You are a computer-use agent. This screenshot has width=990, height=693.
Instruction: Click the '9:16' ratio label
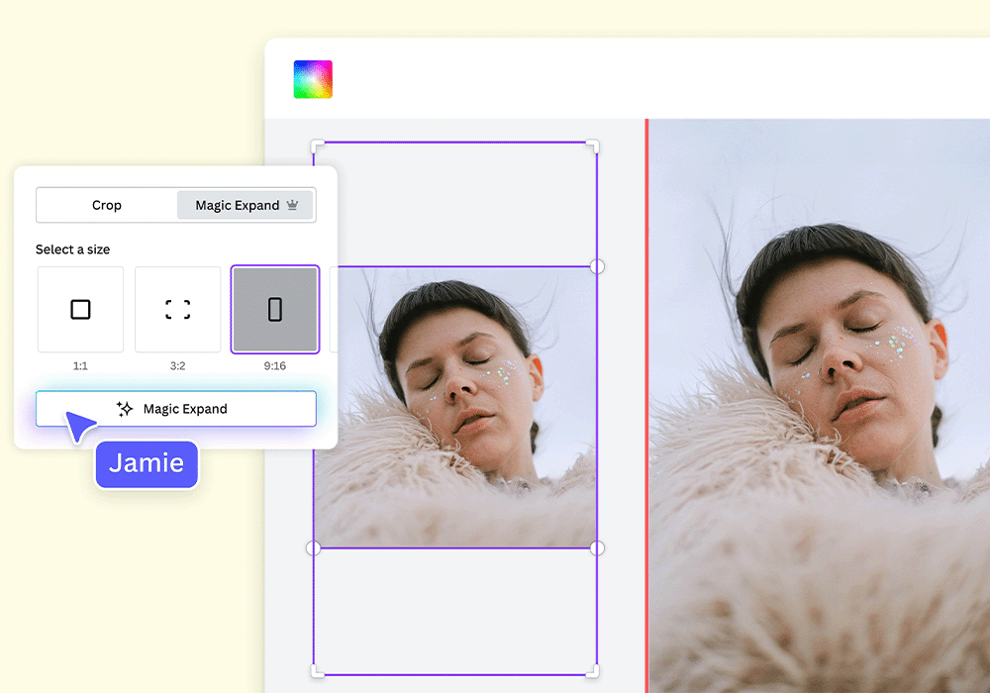coord(274,366)
